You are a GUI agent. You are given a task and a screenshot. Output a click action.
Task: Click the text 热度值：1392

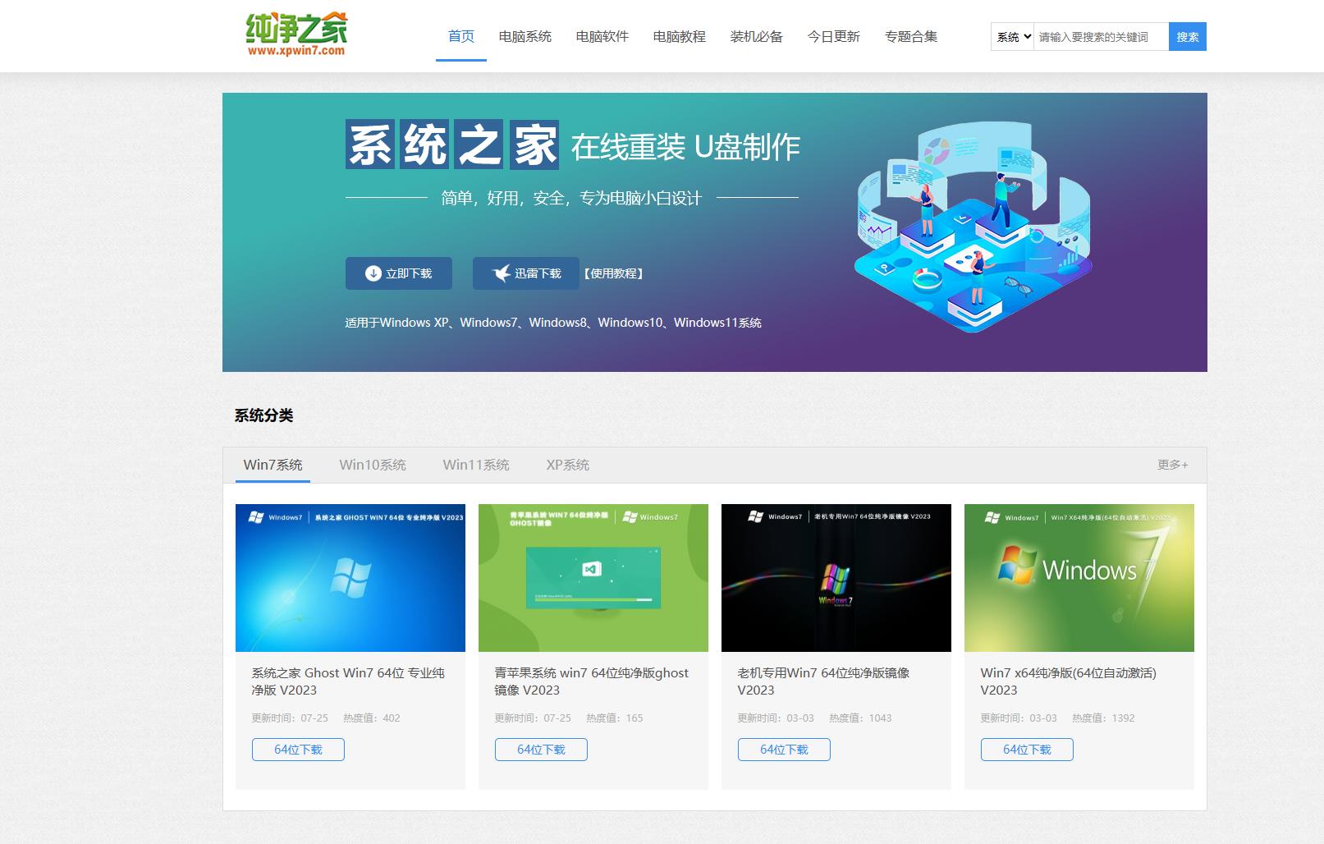click(1103, 718)
